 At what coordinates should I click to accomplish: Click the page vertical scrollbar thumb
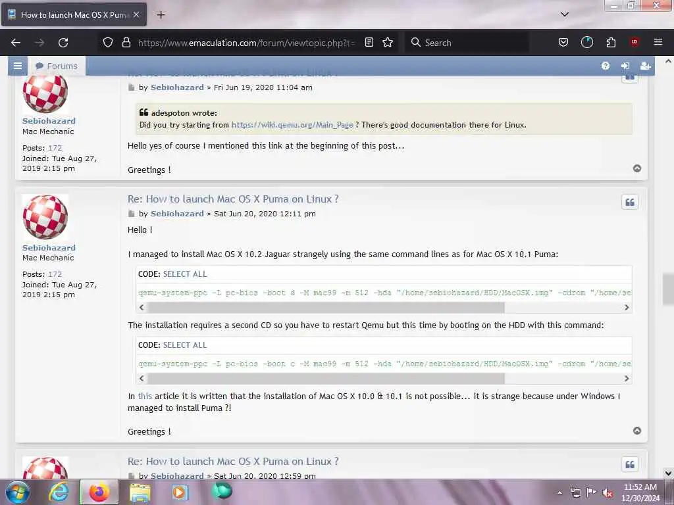click(668, 289)
